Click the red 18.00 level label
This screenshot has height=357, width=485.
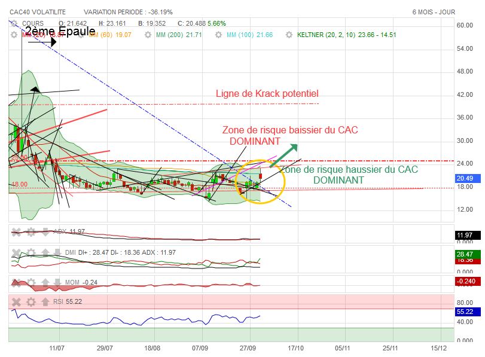coord(20,184)
